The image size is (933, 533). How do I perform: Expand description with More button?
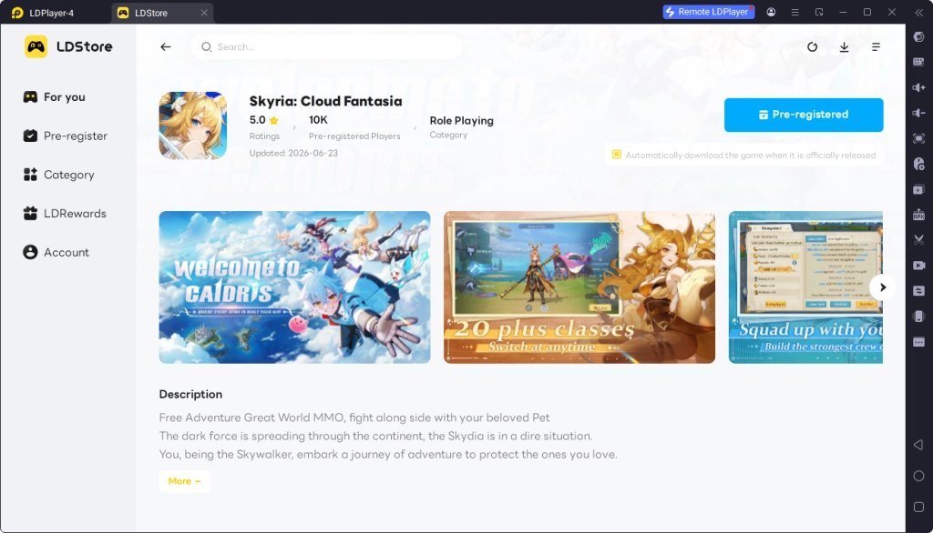pos(184,481)
